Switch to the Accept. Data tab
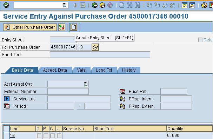Screen dimensions: 213x139 point(55,70)
